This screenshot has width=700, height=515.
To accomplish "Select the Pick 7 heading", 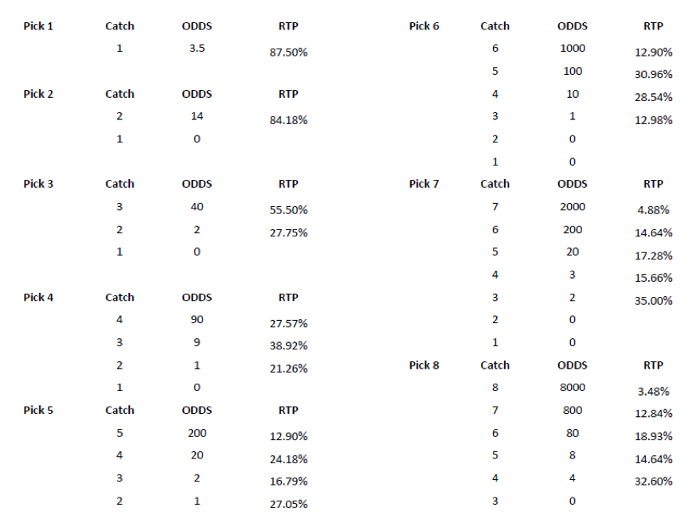I will [x=424, y=184].
